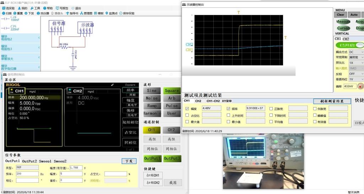This screenshot has height=194, width=364.
Task: Uncheck the 幅度 amplitude measurement checkbox
Action: pyautogui.click(x=187, y=109)
